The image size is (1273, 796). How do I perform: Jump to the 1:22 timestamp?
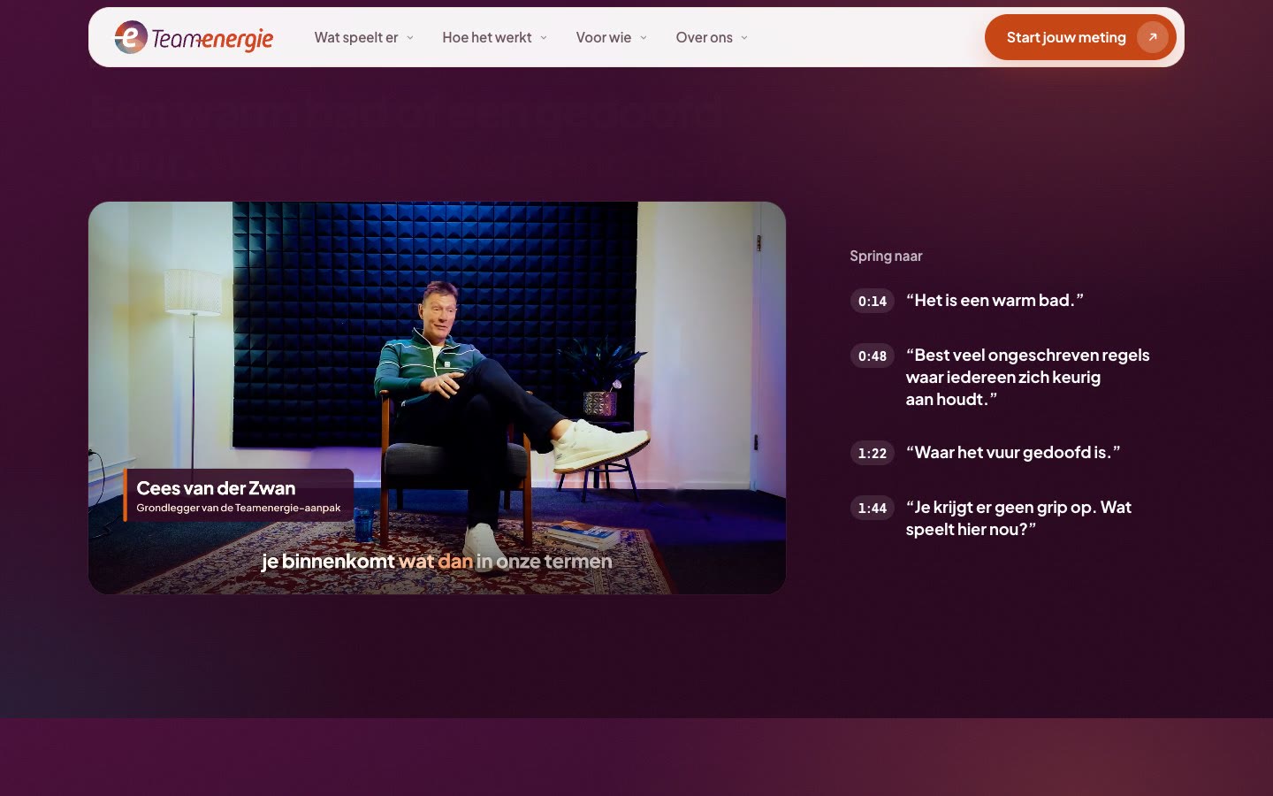873,453
